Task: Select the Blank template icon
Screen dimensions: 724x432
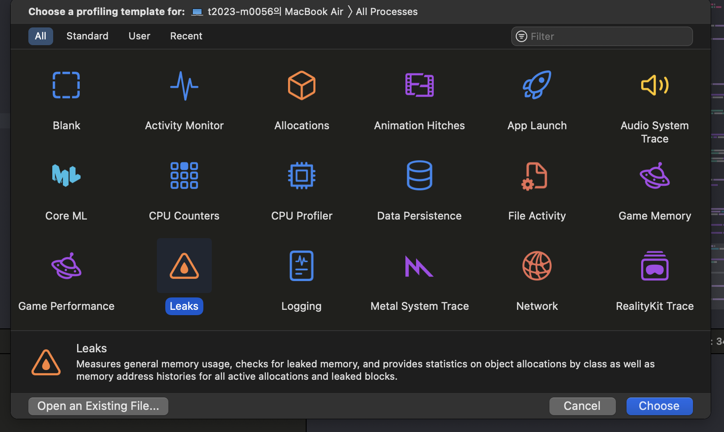Action: tap(66, 85)
